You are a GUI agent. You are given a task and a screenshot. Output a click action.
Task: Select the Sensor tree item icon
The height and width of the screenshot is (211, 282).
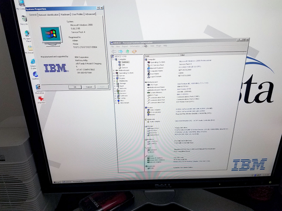click(120, 68)
